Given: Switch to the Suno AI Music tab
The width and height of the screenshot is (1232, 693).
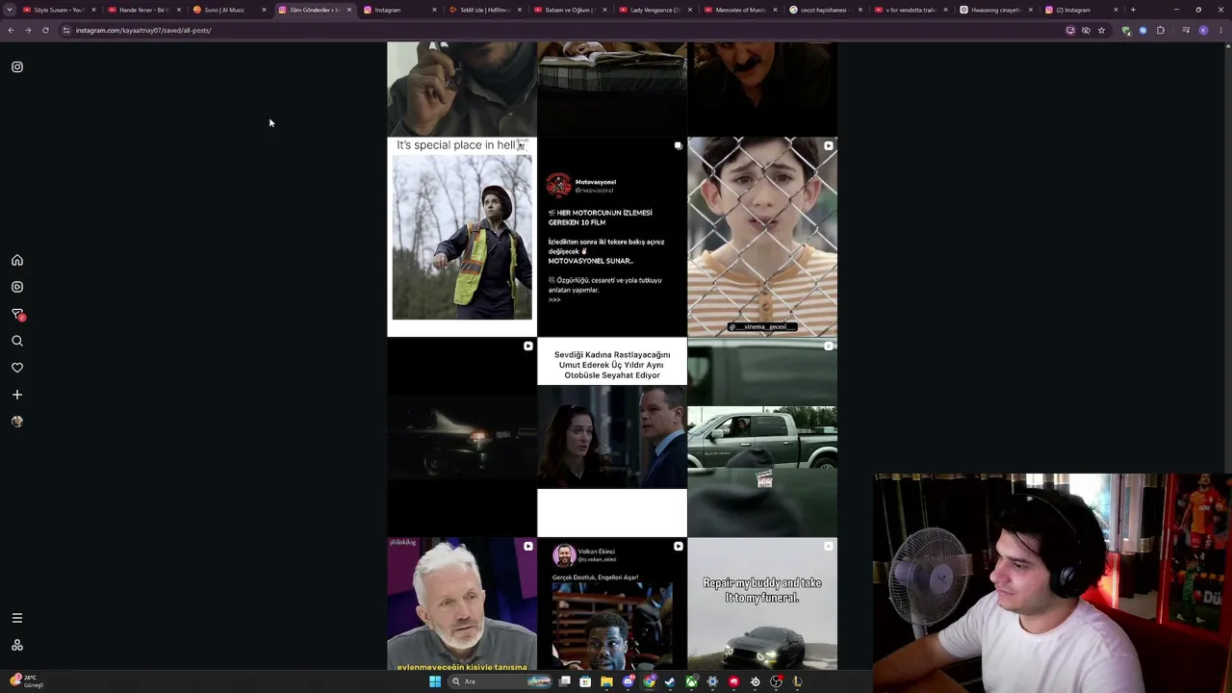Looking at the screenshot, I should click(x=228, y=10).
